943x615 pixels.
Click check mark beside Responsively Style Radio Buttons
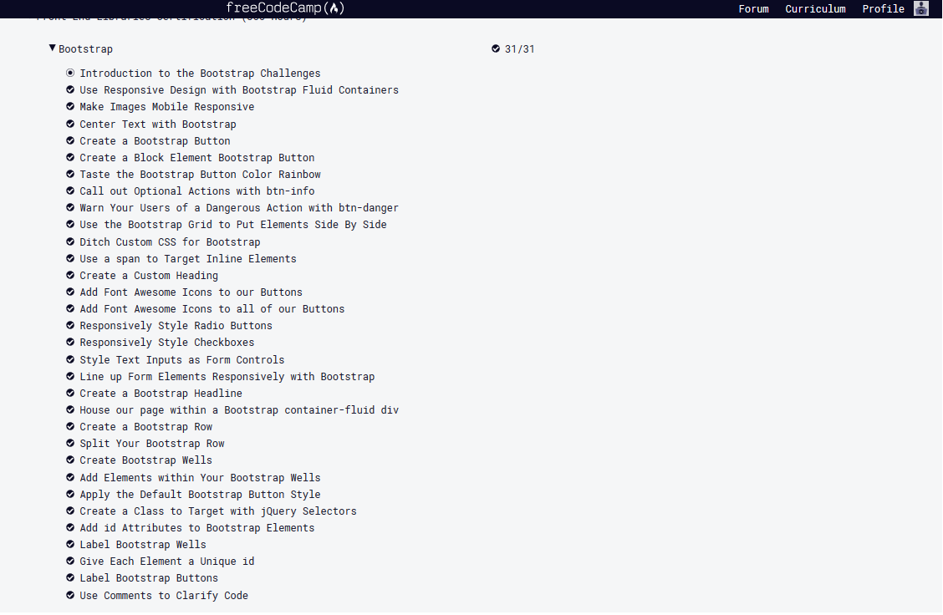coord(70,326)
